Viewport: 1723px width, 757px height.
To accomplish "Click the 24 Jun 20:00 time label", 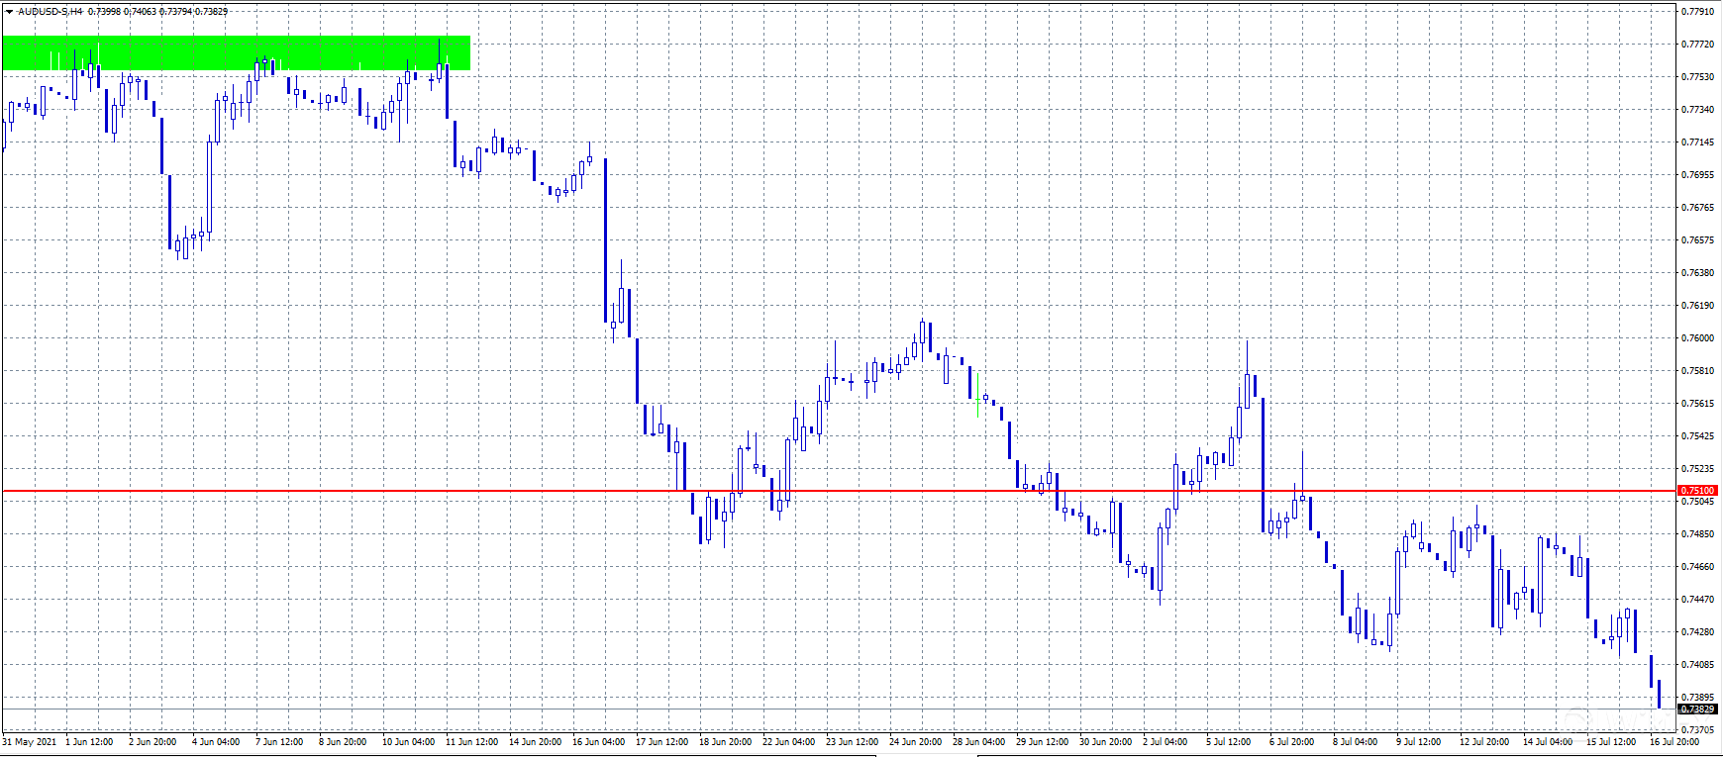I will pos(915,742).
